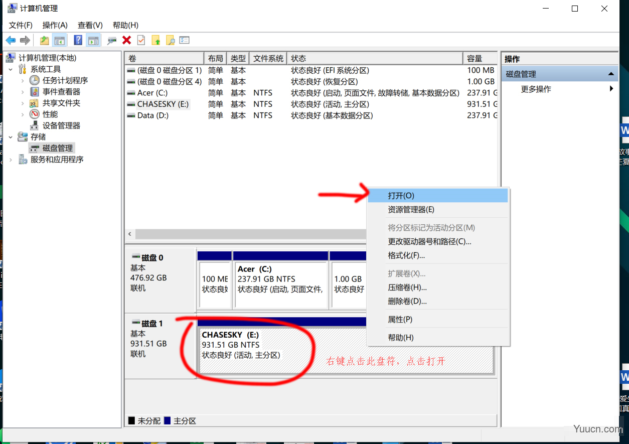This screenshot has width=629, height=444.
Task: Open the 文件(F) menu
Action: pyautogui.click(x=21, y=25)
